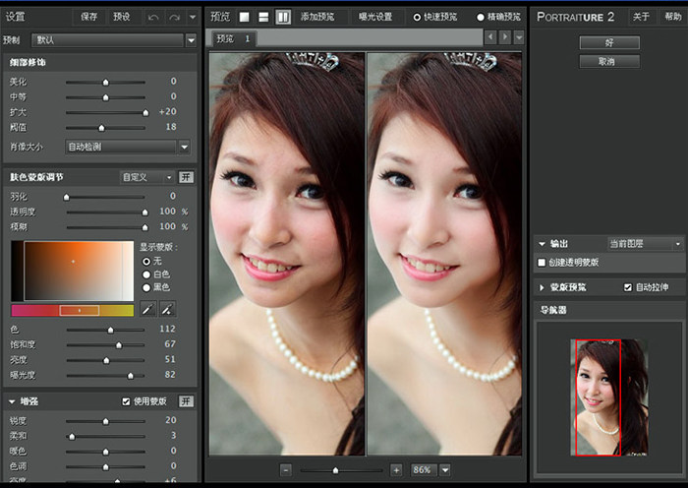Confirm with the 好 button
Screen dimensions: 688x488
609,42
